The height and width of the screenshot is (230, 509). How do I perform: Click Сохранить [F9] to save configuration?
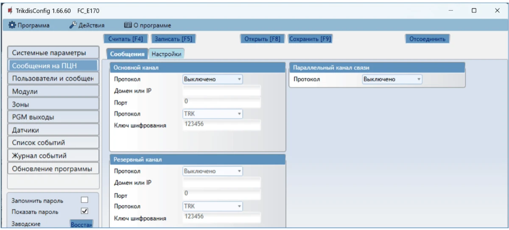[310, 39]
